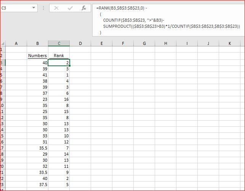The image size is (245, 191).
Task: Click the Enter checkmark formula bar icon
Action: click(x=70, y=8)
